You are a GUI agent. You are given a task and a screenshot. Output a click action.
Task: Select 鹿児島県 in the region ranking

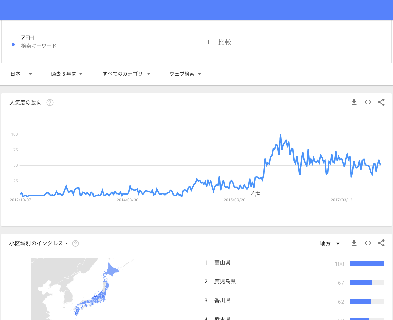(225, 282)
